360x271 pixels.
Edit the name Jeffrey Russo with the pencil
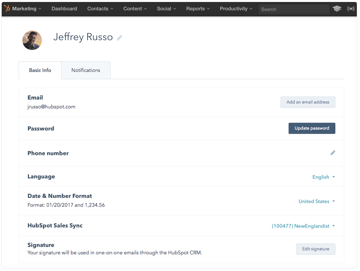pyautogui.click(x=120, y=37)
